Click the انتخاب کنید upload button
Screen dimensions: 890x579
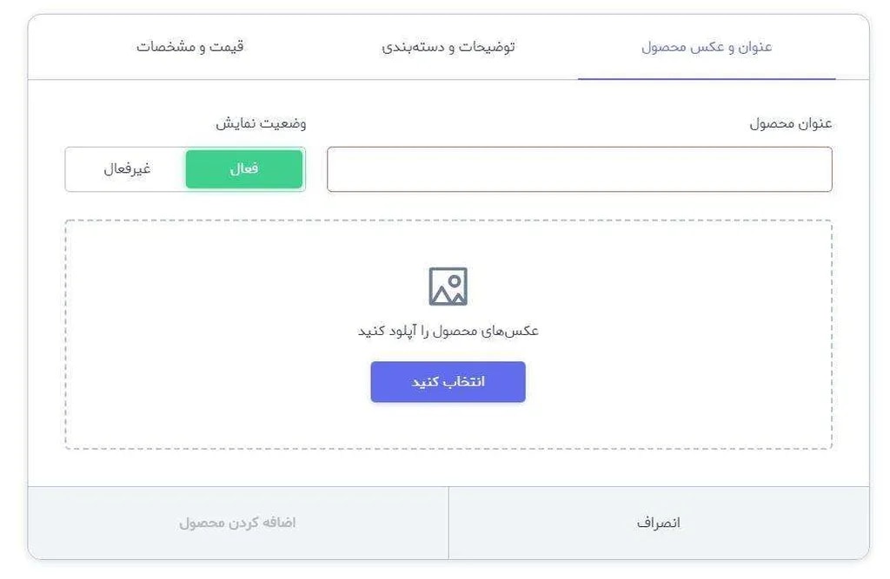pos(448,382)
